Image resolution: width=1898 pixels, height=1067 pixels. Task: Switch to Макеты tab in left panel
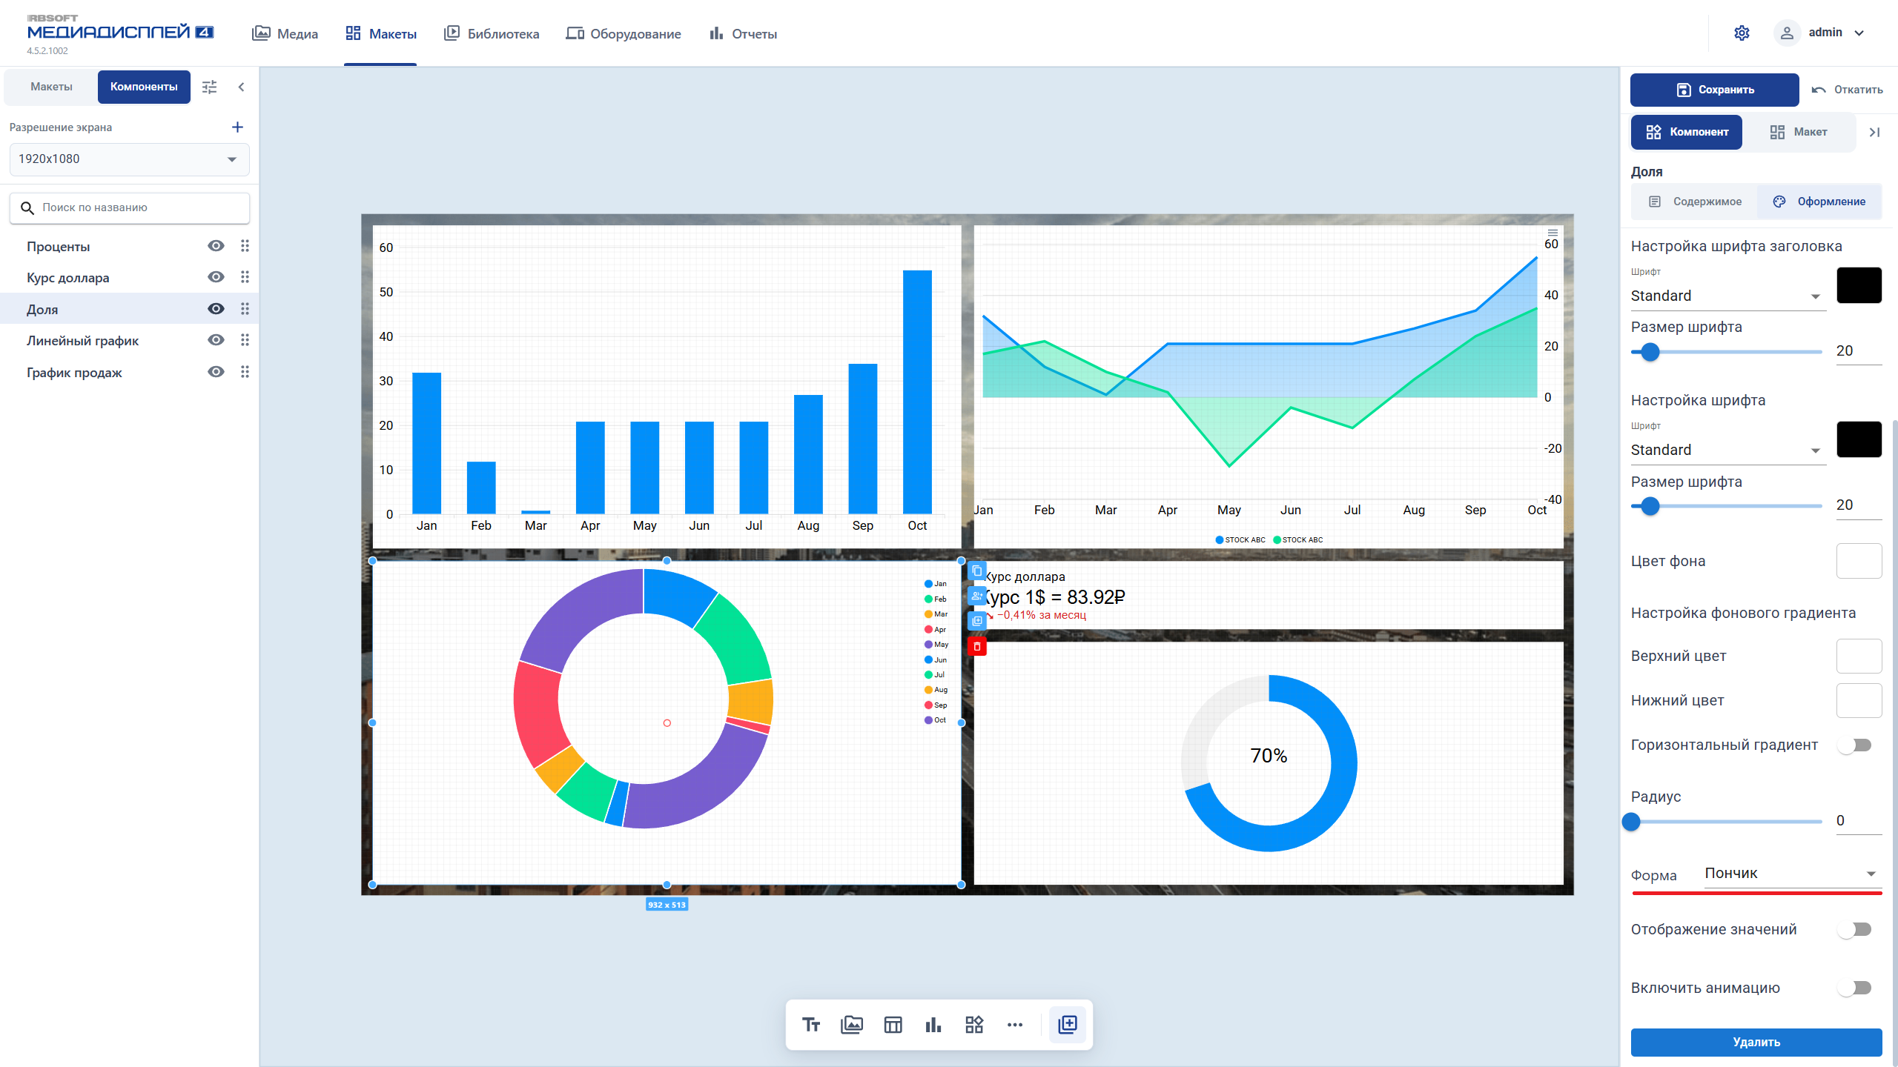pyautogui.click(x=51, y=87)
